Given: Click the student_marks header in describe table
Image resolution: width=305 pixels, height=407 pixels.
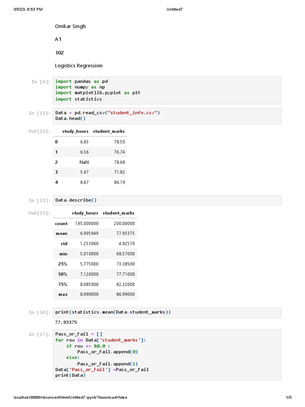Looking at the screenshot, I should 118,213.
